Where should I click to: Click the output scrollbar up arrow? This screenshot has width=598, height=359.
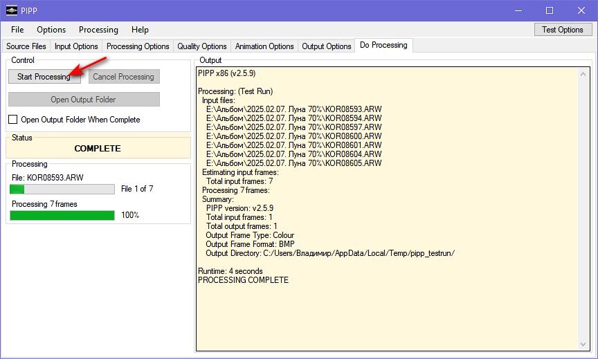(583, 74)
